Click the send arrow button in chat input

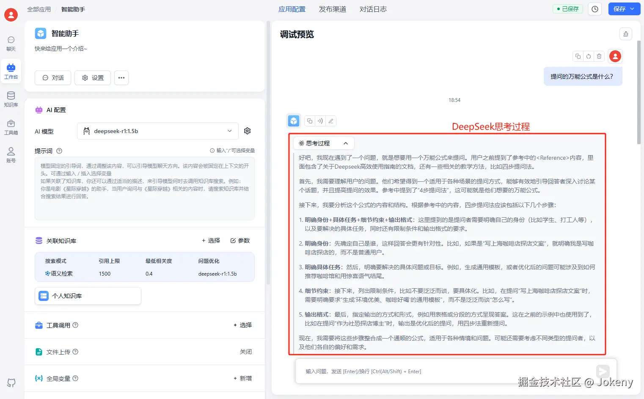603,372
